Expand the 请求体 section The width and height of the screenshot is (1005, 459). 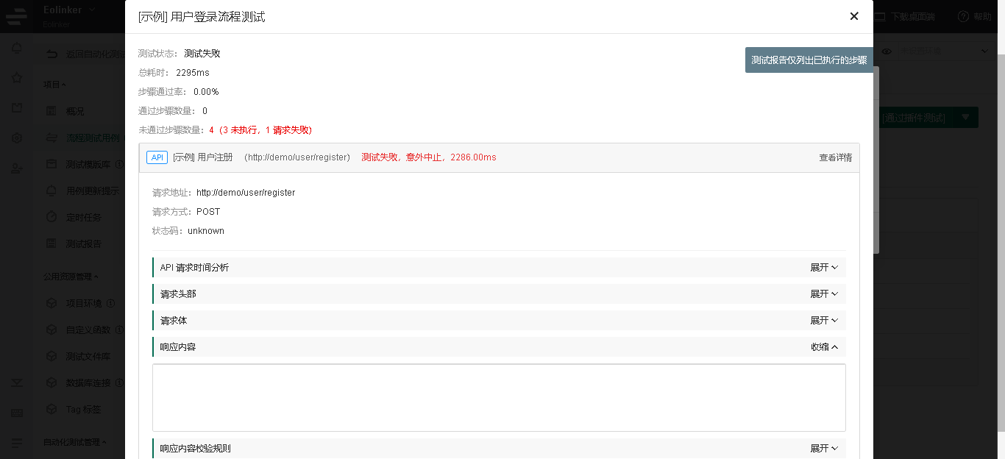(x=824, y=321)
